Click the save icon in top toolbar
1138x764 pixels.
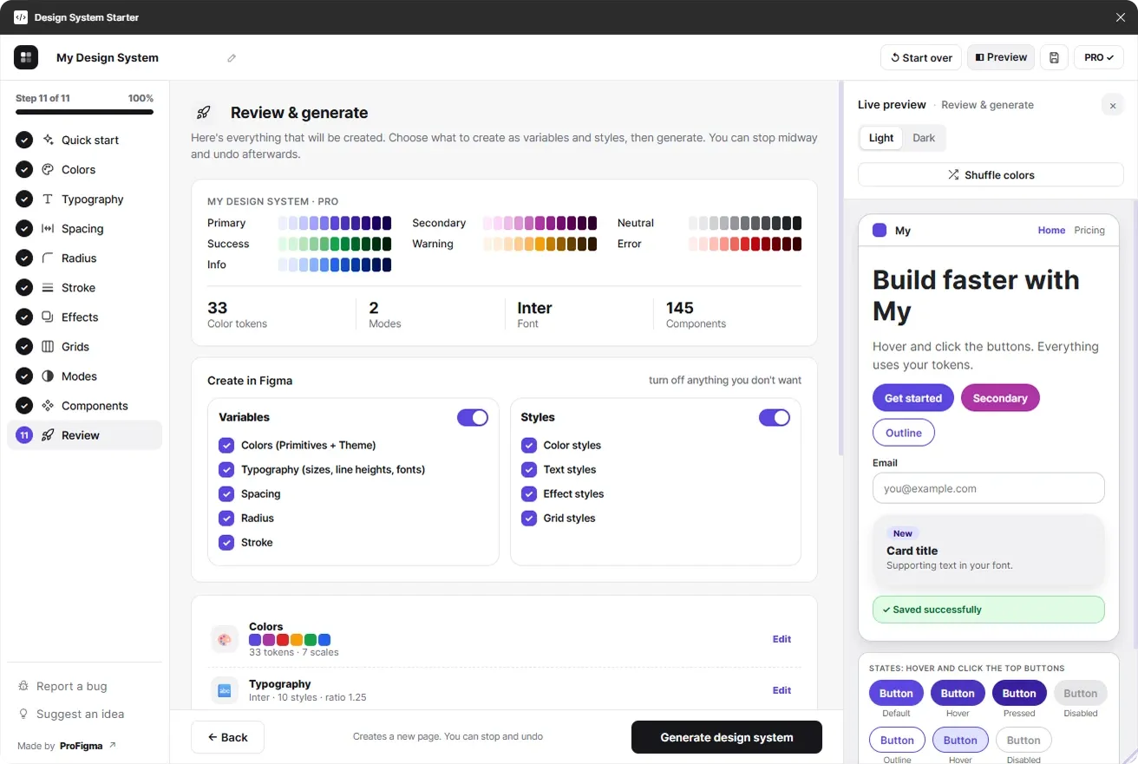1054,57
